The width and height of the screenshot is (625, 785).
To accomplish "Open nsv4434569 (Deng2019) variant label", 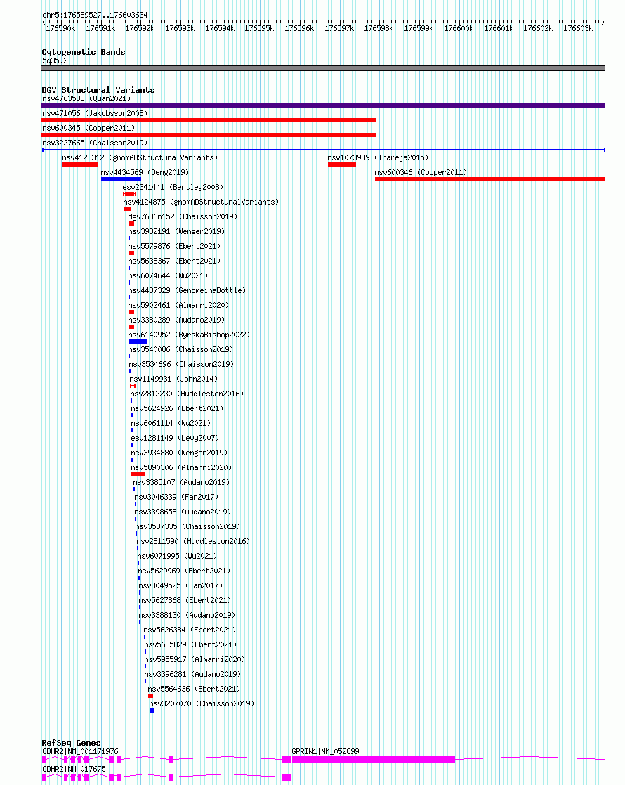I will [x=145, y=172].
